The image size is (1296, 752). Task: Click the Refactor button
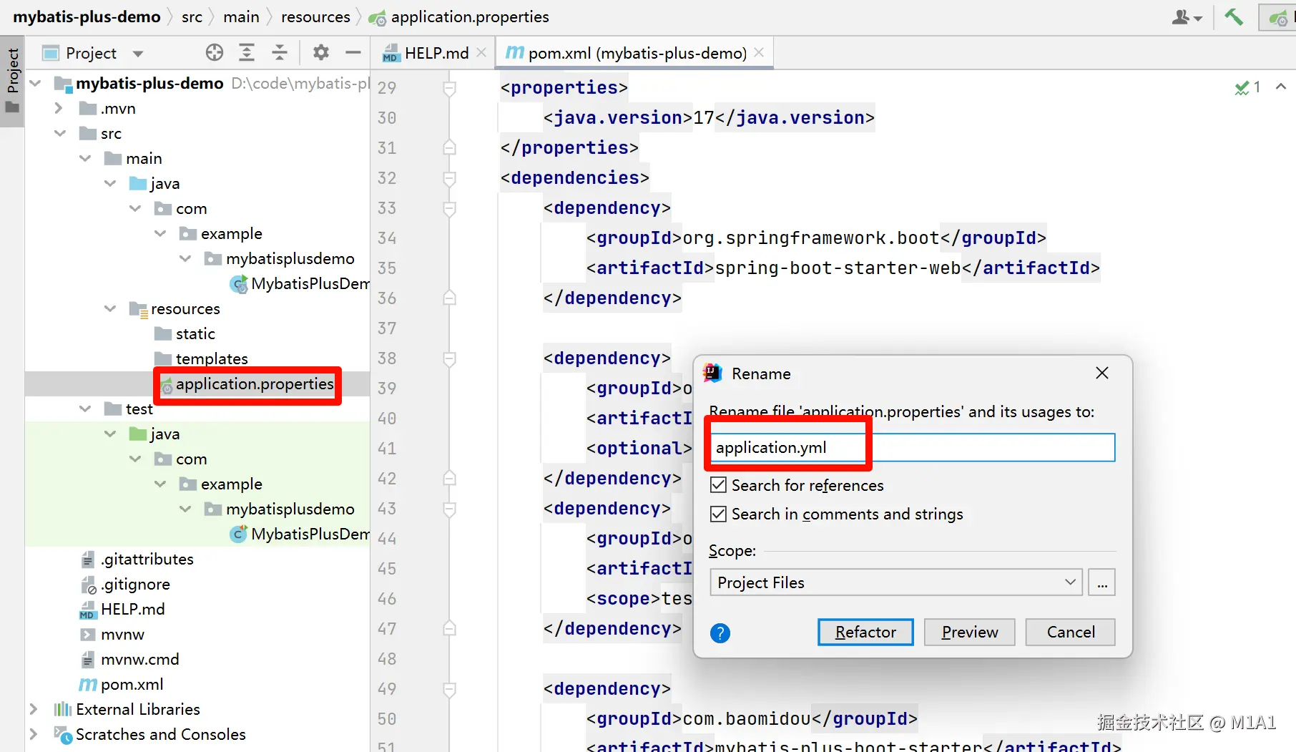[x=865, y=632]
